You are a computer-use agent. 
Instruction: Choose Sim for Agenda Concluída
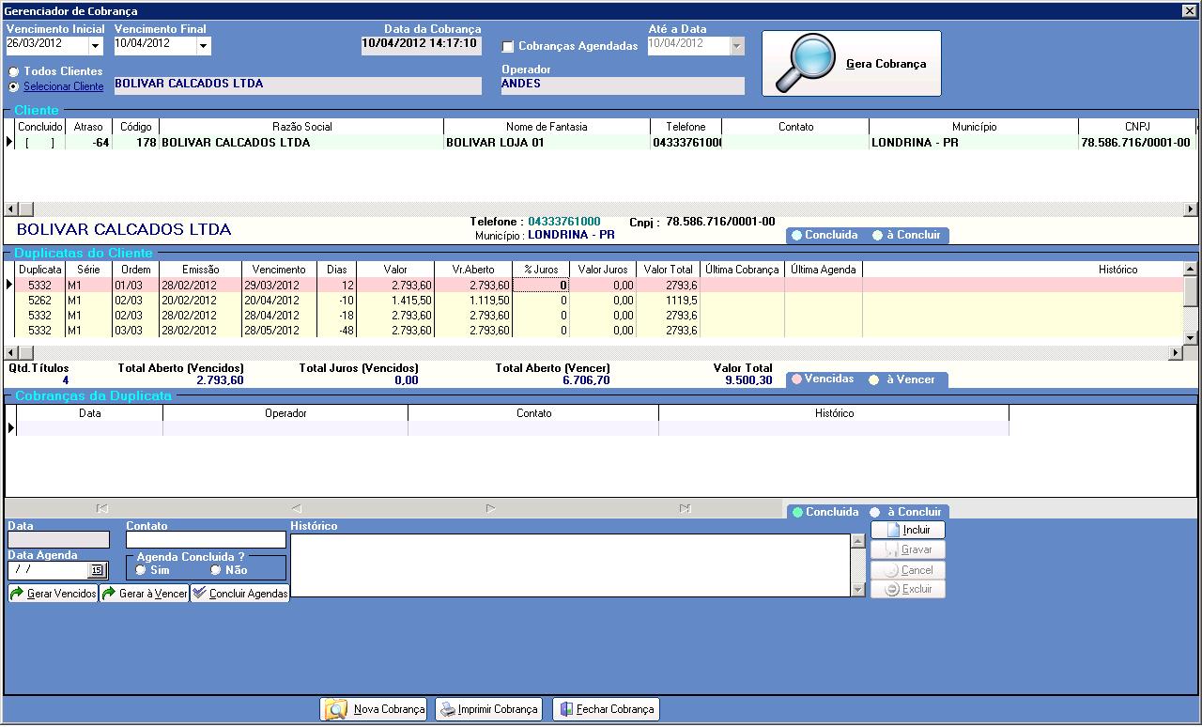(141, 570)
